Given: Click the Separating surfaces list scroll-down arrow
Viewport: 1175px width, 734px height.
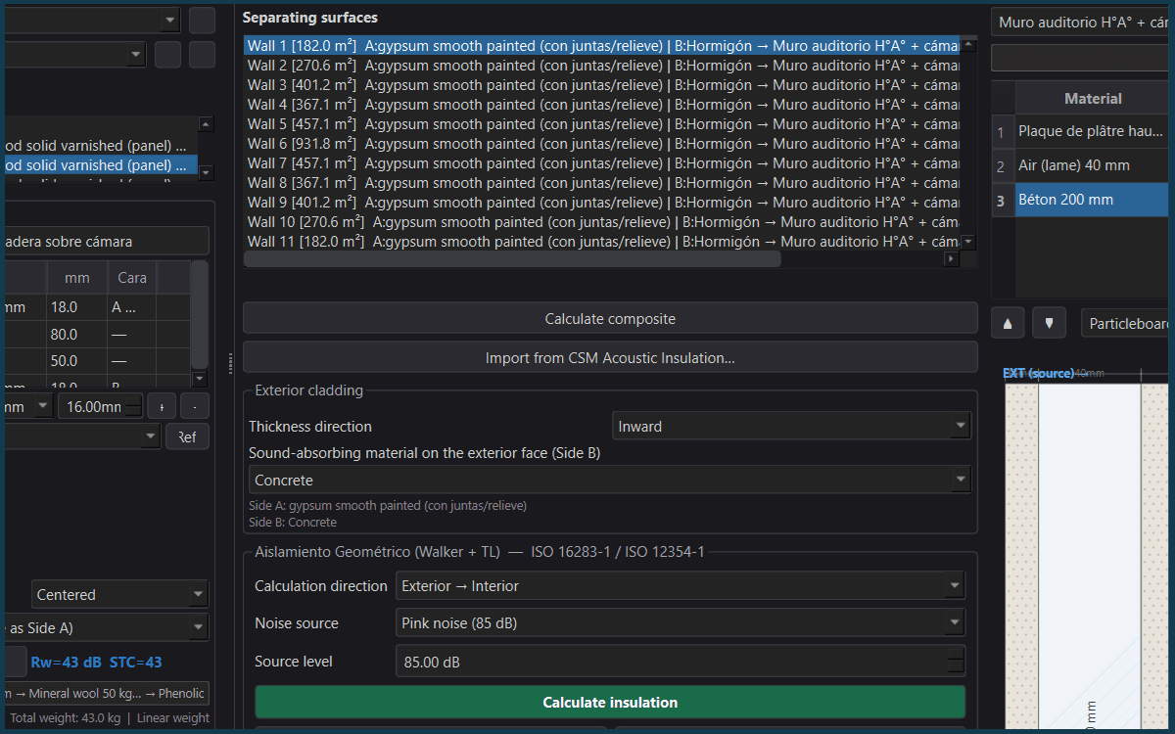Looking at the screenshot, I should [x=968, y=242].
